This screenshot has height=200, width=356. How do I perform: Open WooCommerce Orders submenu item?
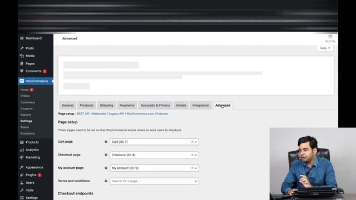(25, 96)
